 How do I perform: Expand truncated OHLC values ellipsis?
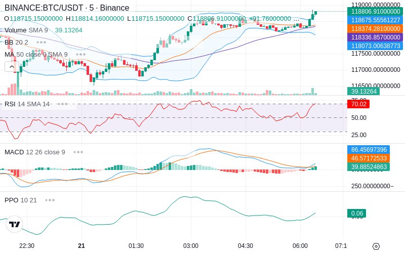click(x=296, y=19)
